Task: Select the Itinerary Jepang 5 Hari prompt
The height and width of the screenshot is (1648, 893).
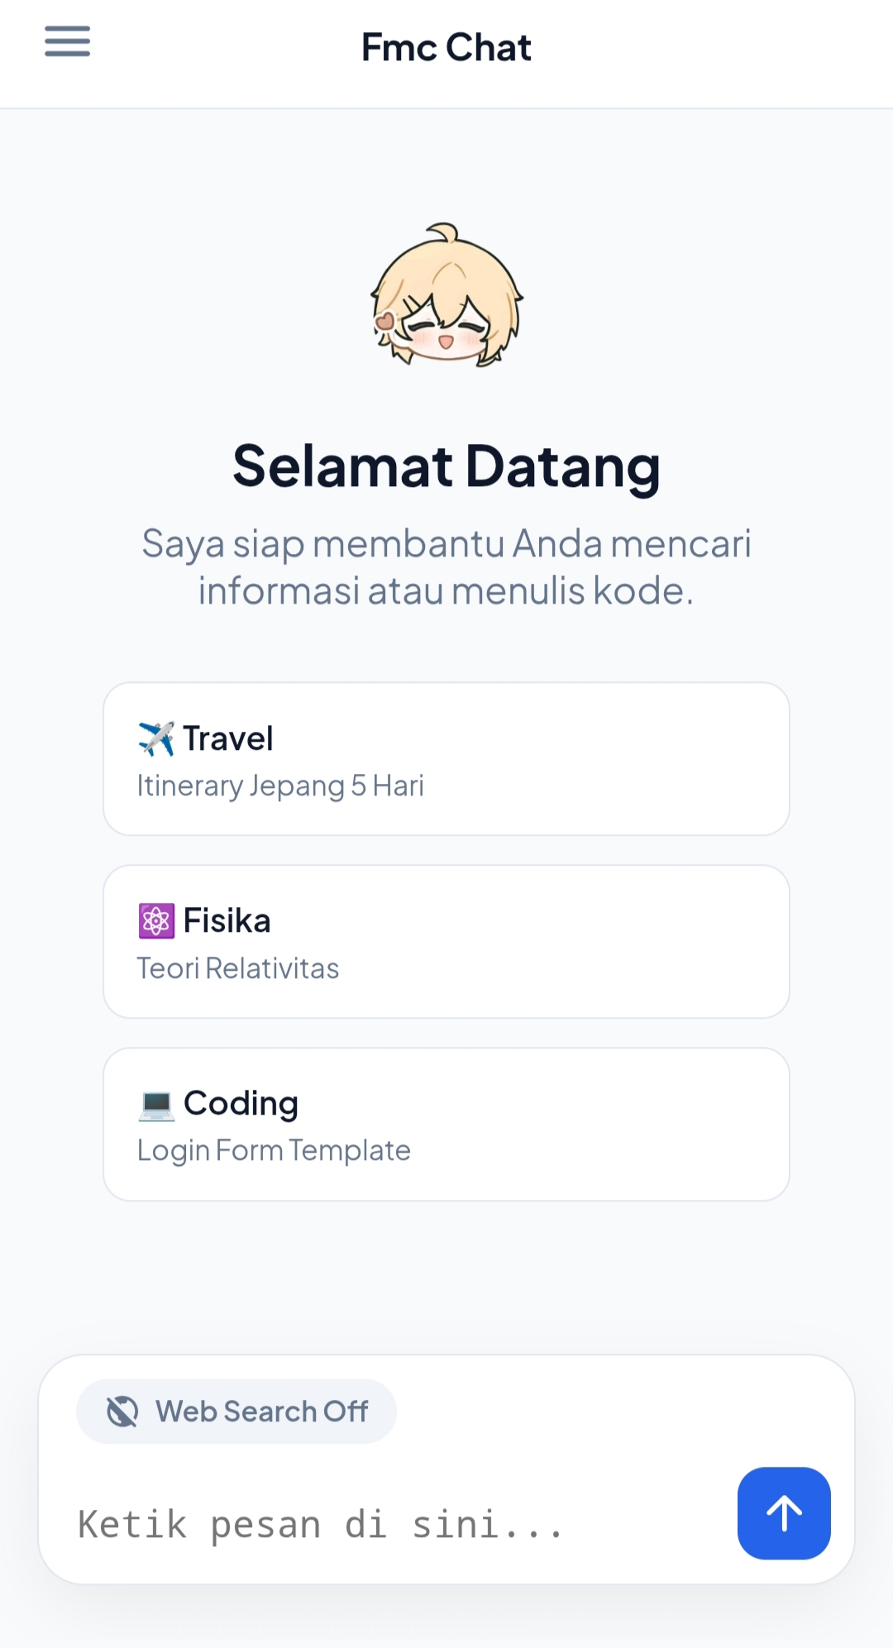Action: pos(281,786)
